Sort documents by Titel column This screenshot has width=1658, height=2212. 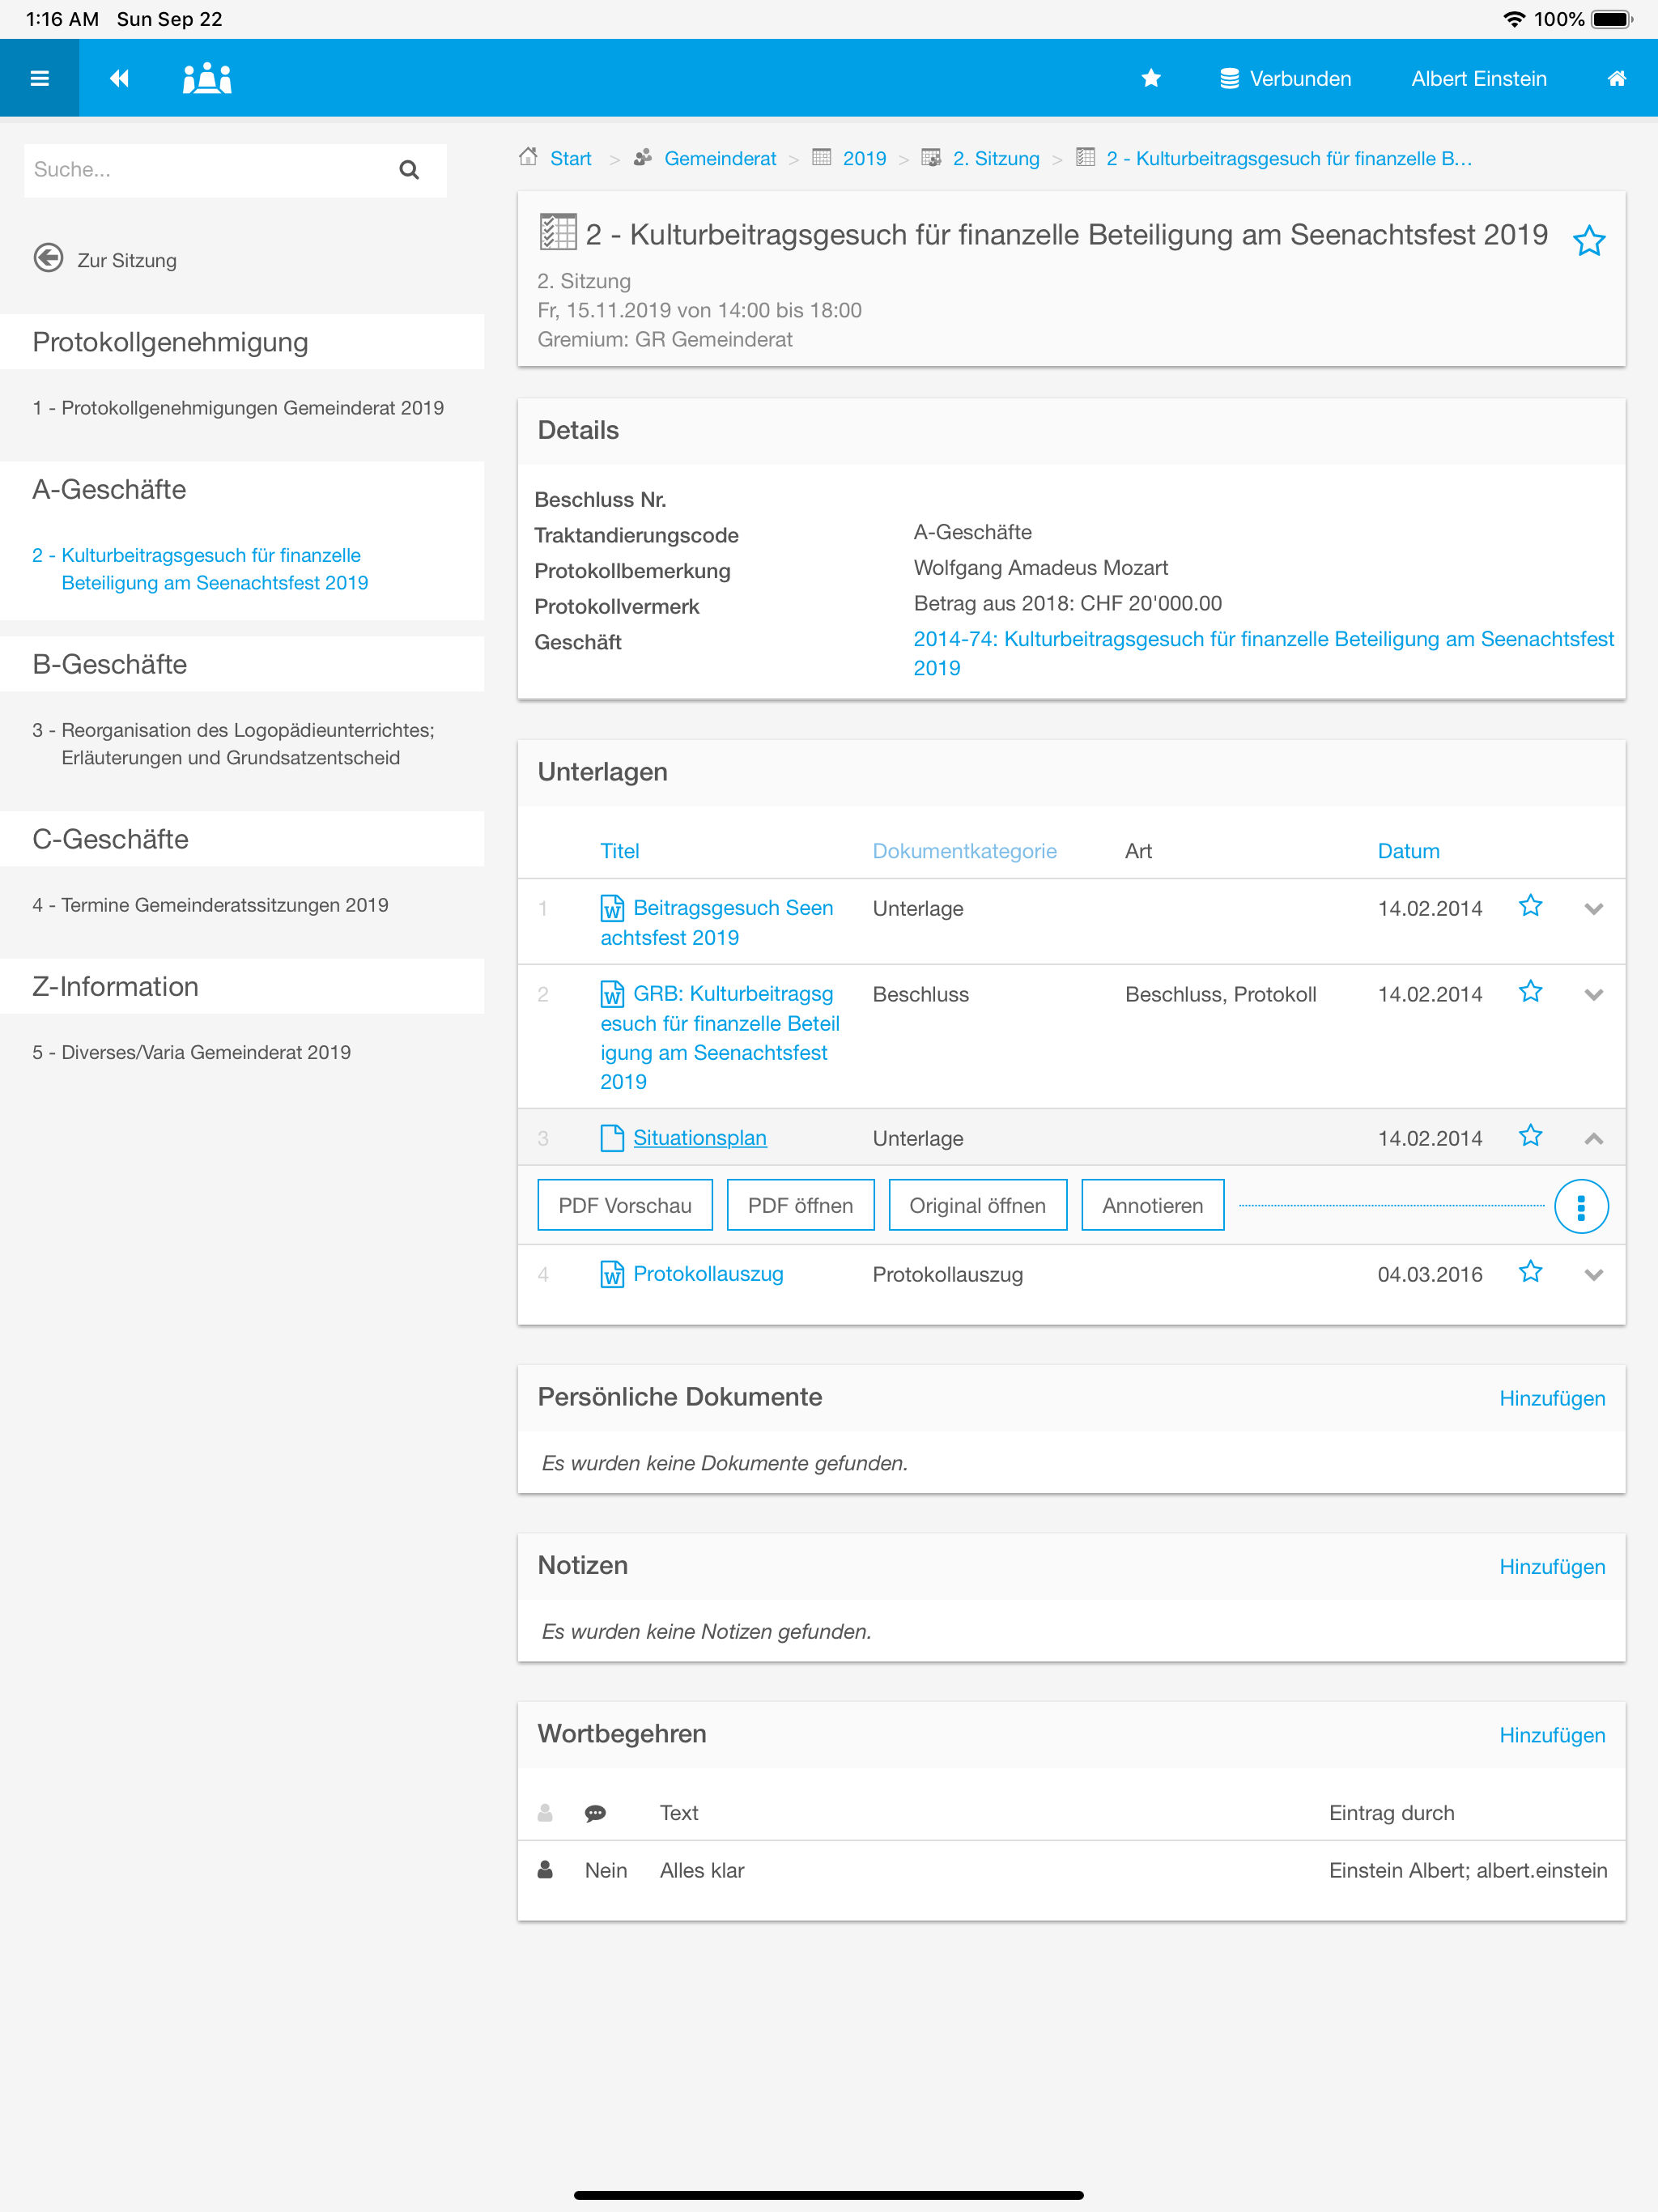click(x=619, y=851)
